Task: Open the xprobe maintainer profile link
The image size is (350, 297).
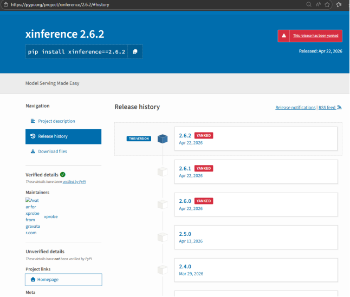Action: tap(51, 216)
